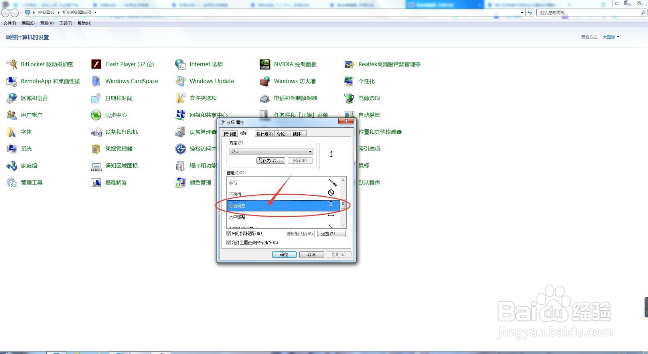The image size is (648, 354).
Task: Select 不可用 pointer row
Action: tap(283, 194)
